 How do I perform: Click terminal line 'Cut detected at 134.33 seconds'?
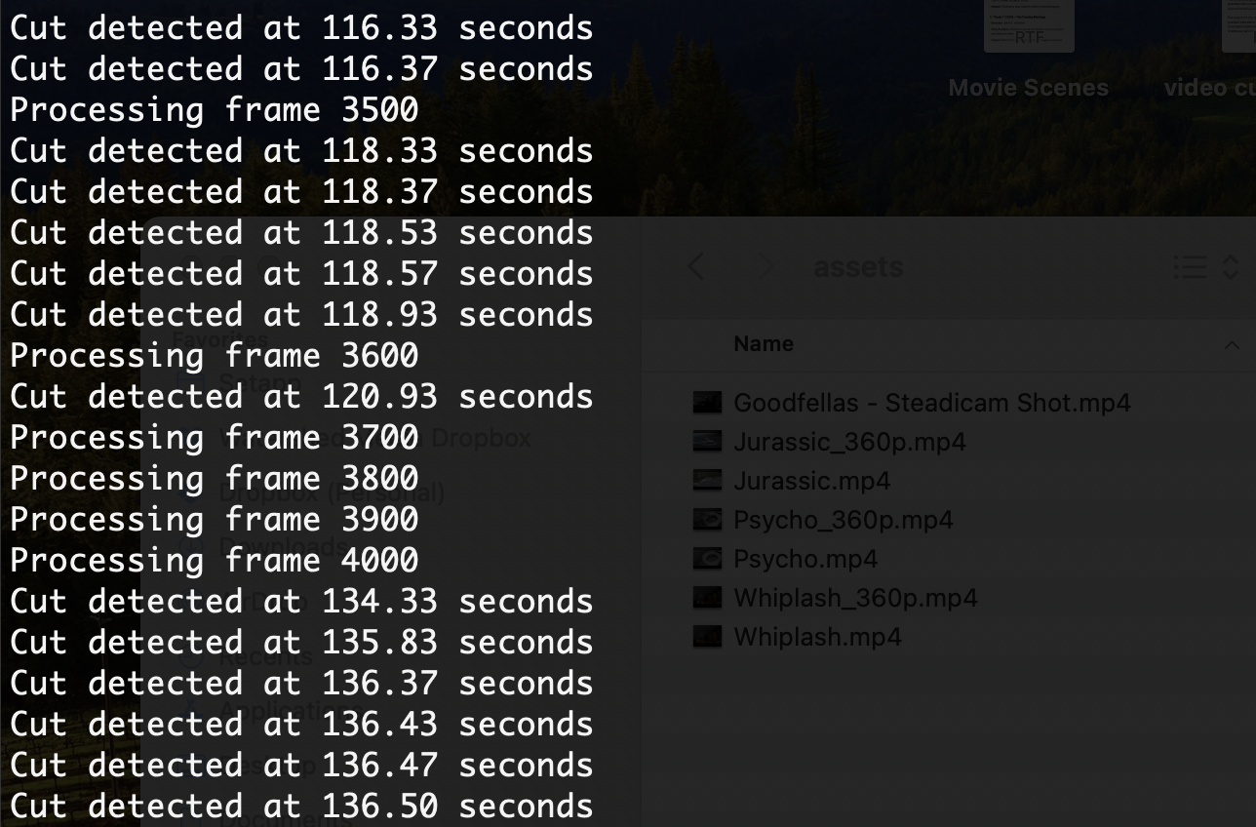[x=301, y=602]
